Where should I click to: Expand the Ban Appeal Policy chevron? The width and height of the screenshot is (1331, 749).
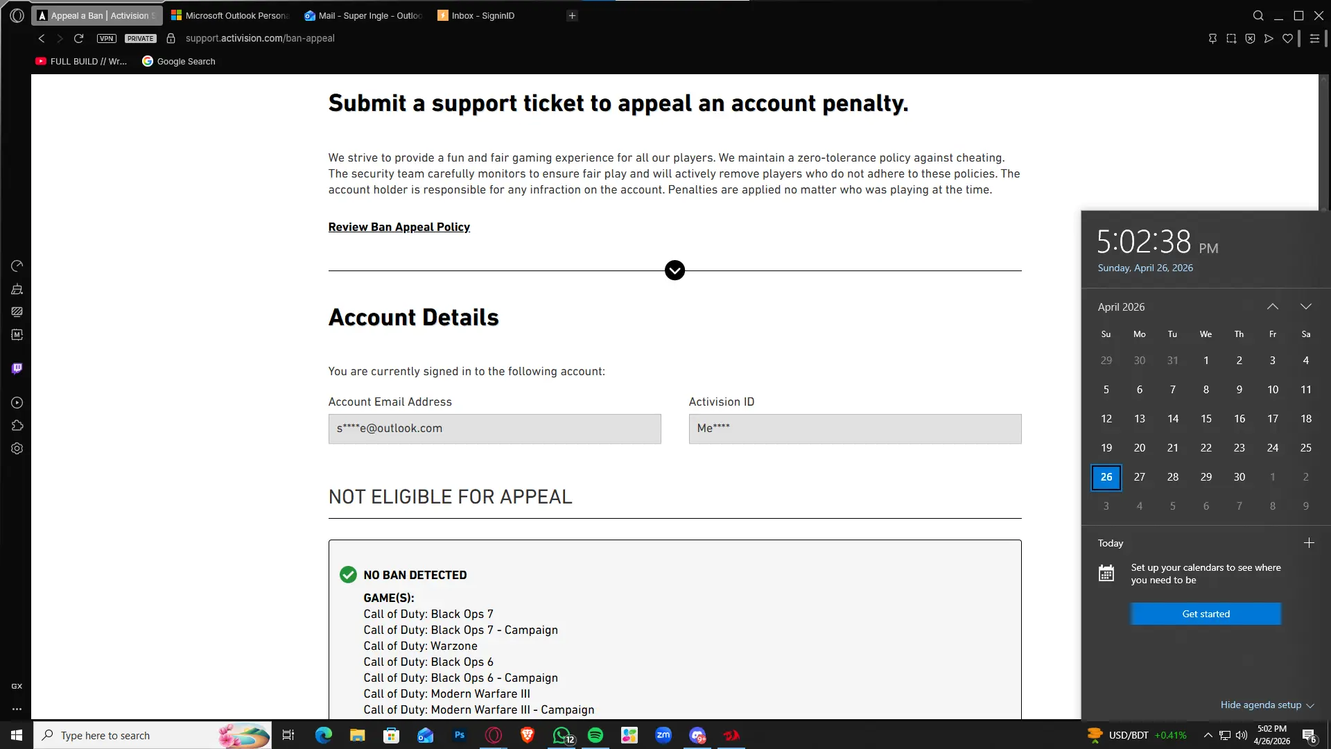[x=675, y=270]
